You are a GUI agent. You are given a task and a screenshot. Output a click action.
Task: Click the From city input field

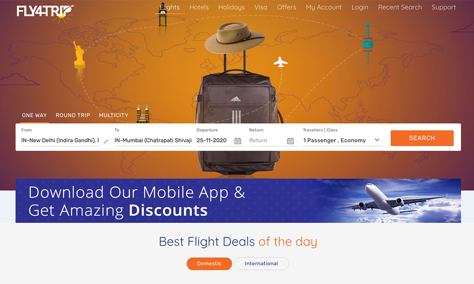point(60,140)
